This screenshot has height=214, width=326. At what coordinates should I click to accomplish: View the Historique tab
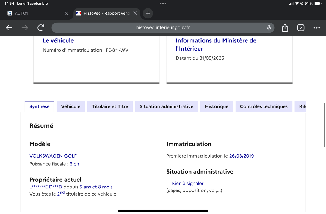coord(217,106)
